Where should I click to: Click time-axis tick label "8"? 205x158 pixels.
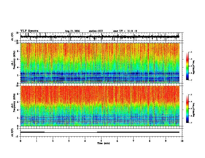click(x=150, y=141)
